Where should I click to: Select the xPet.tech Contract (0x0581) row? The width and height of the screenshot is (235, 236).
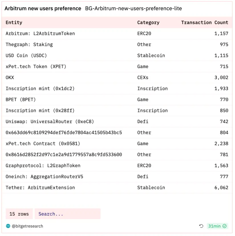pos(117,143)
